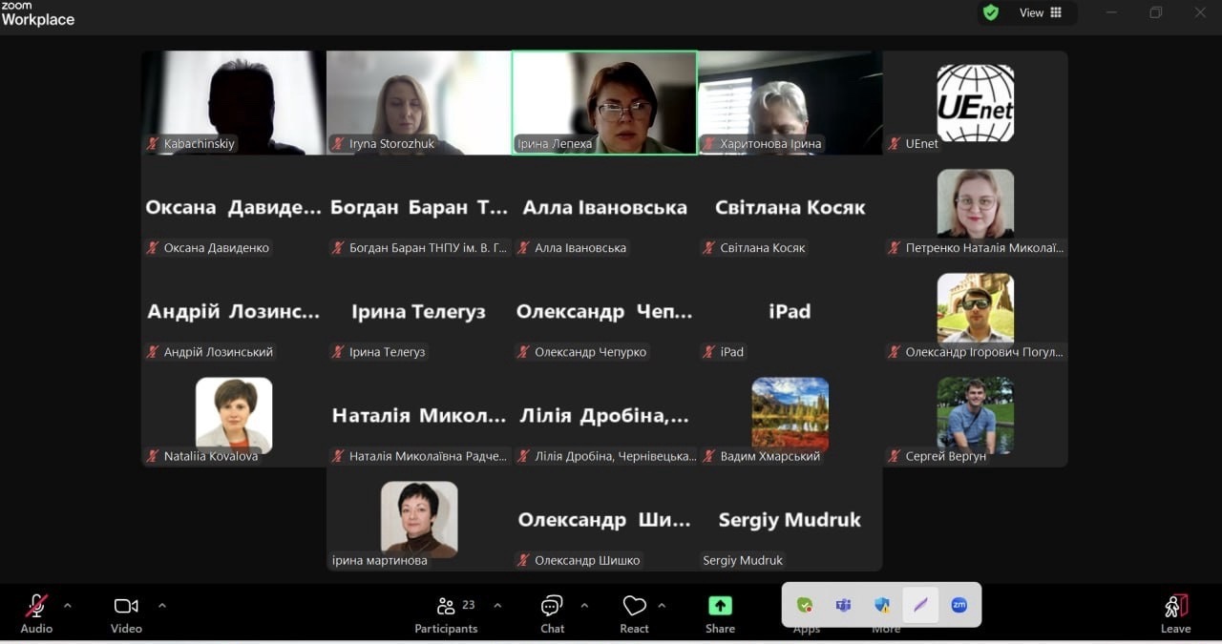Open the Participants panel

click(446, 611)
